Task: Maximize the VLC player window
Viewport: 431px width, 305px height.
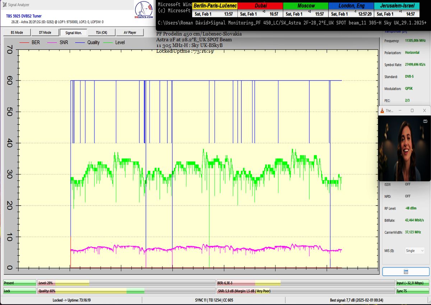Action: (412, 111)
